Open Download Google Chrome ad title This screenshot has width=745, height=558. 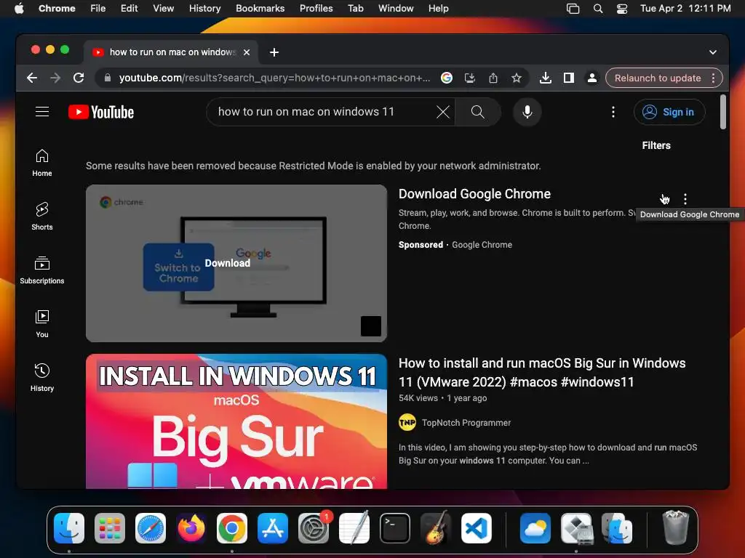(x=474, y=193)
